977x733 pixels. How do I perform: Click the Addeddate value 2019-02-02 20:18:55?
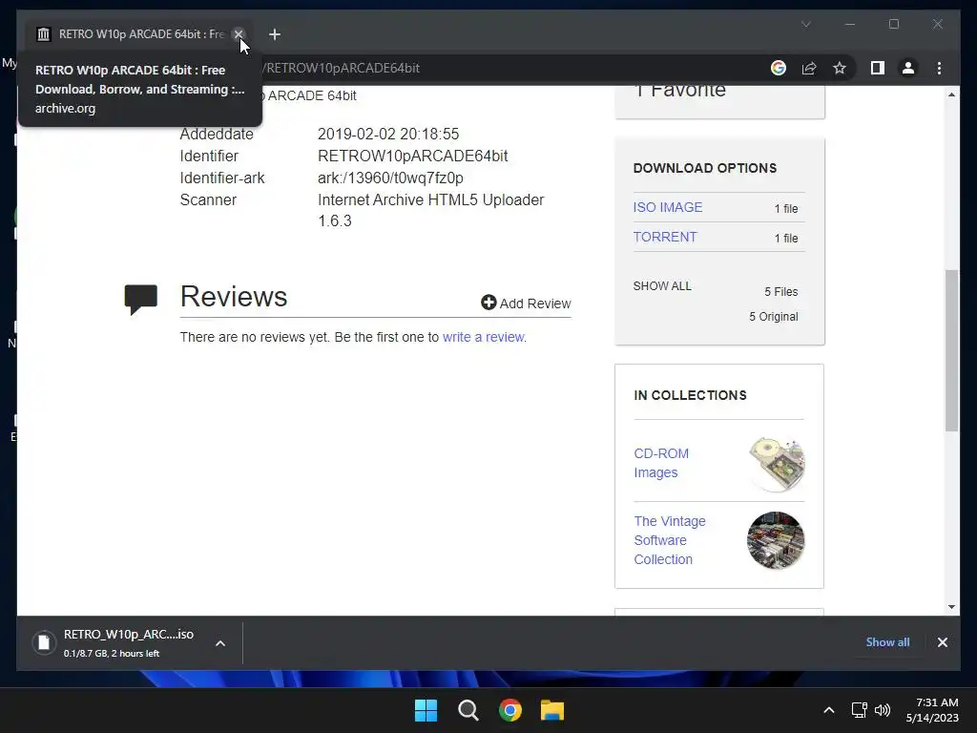(x=388, y=134)
